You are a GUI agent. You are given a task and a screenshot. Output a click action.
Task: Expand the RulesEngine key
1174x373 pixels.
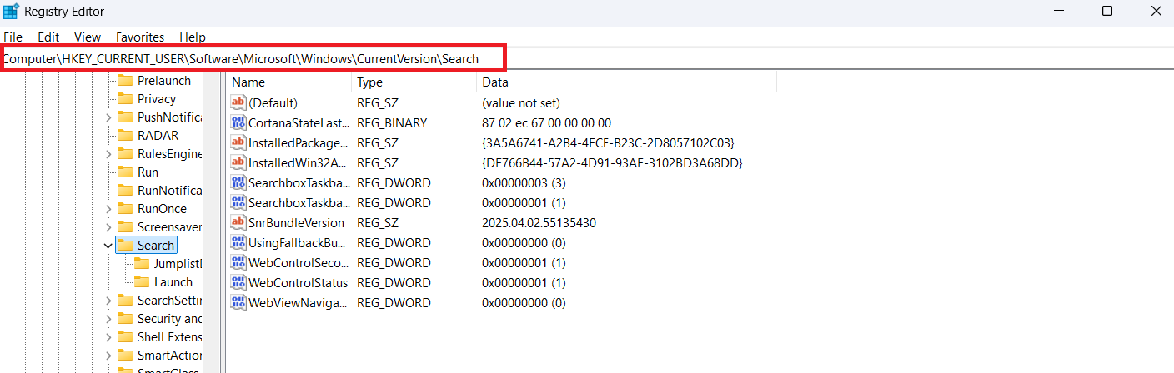[108, 154]
